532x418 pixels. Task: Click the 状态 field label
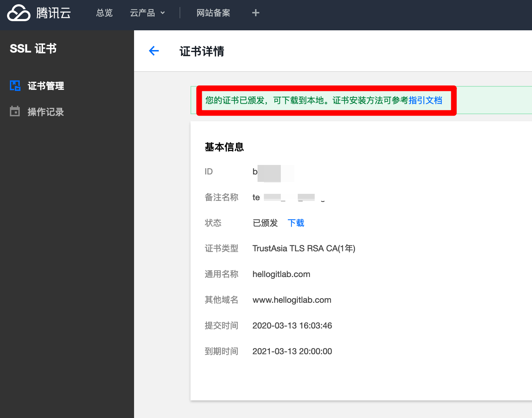click(x=213, y=223)
